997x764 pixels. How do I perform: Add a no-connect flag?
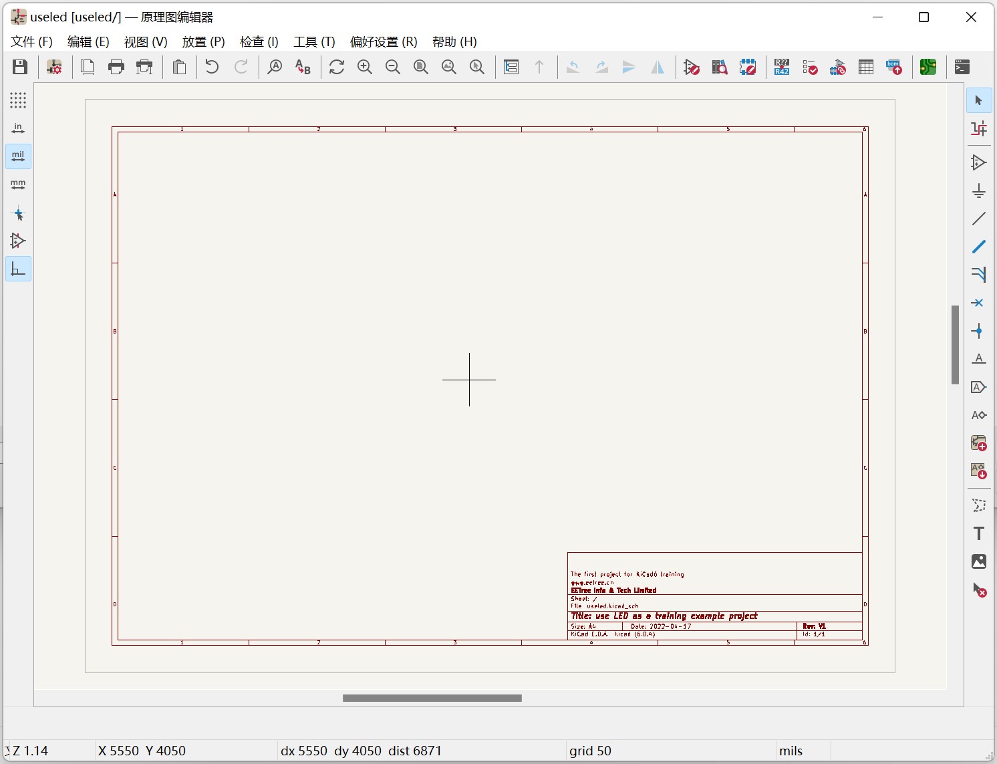[x=979, y=303]
